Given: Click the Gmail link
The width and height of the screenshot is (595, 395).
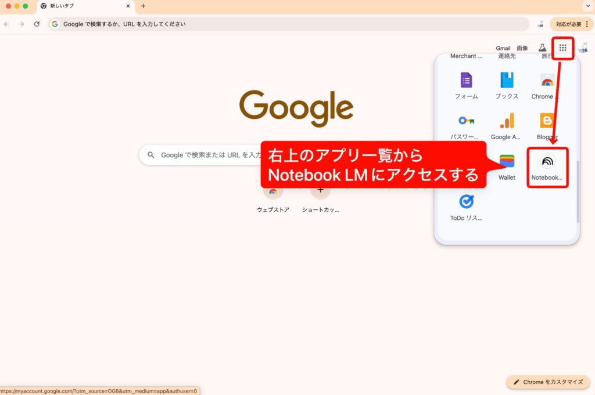Looking at the screenshot, I should pyautogui.click(x=503, y=48).
